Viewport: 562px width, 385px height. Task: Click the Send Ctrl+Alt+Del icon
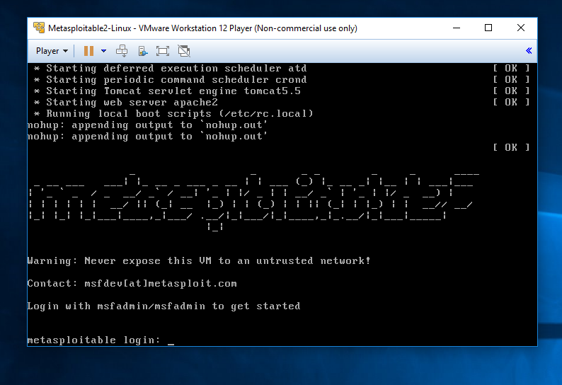(122, 51)
